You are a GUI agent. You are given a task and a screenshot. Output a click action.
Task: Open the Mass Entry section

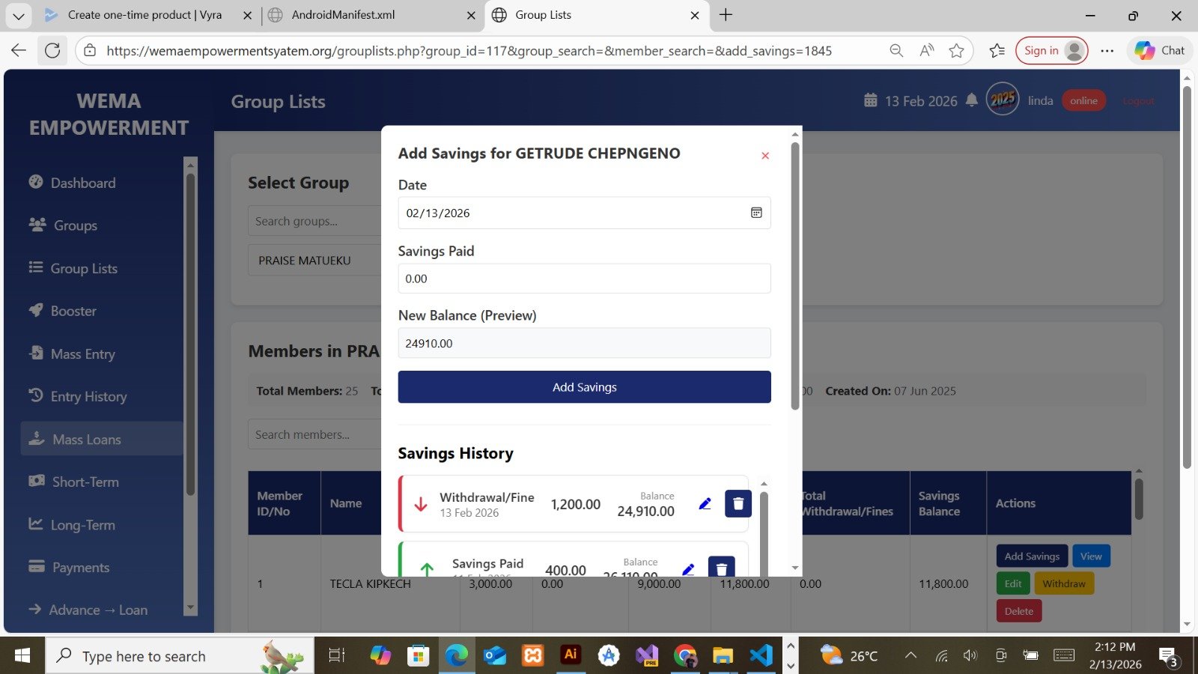[x=82, y=353]
